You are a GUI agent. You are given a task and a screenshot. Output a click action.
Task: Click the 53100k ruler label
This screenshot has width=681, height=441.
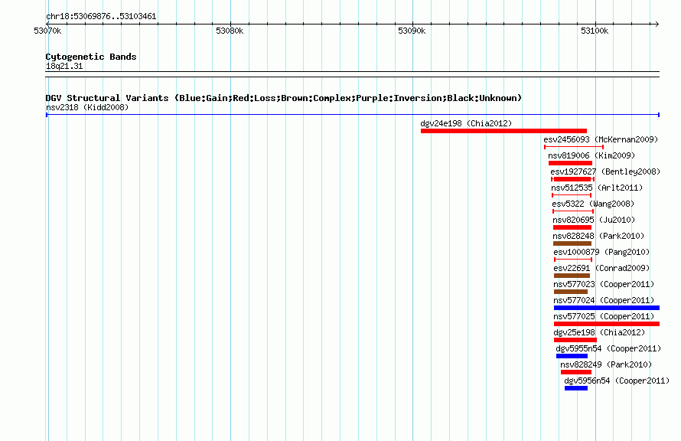tap(595, 31)
